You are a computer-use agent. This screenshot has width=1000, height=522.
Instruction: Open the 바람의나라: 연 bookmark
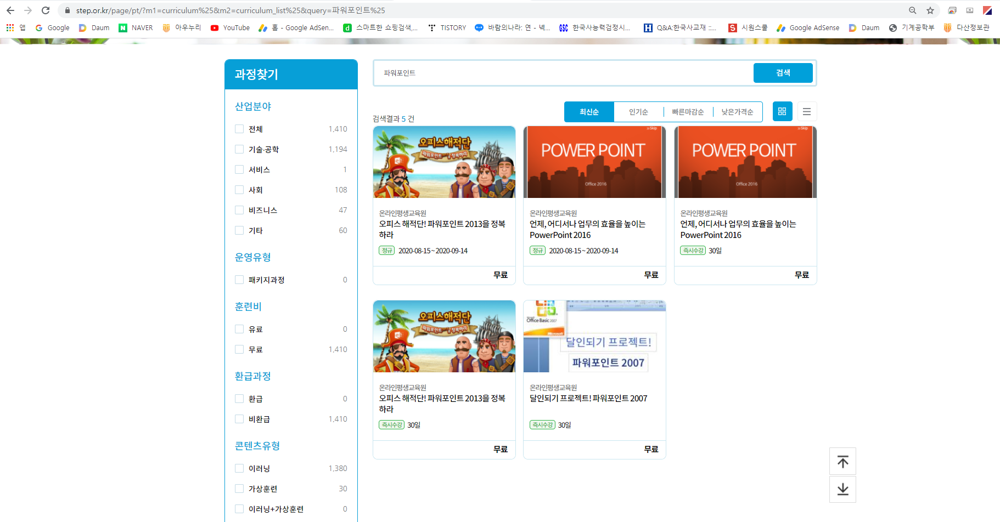[513, 27]
